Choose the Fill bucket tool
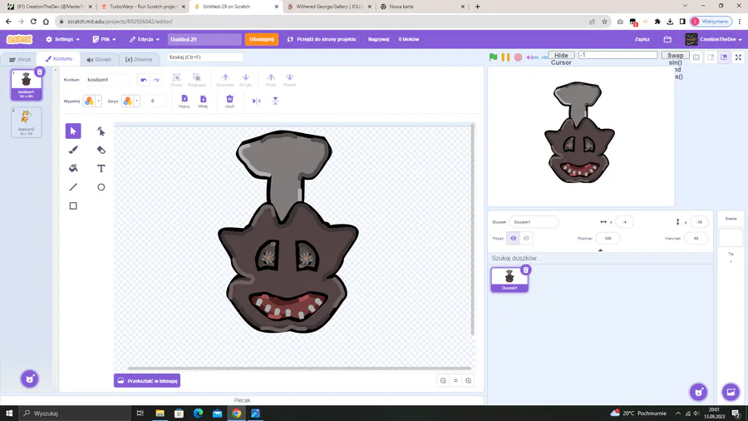Viewport: 748px width, 421px height. (x=73, y=169)
